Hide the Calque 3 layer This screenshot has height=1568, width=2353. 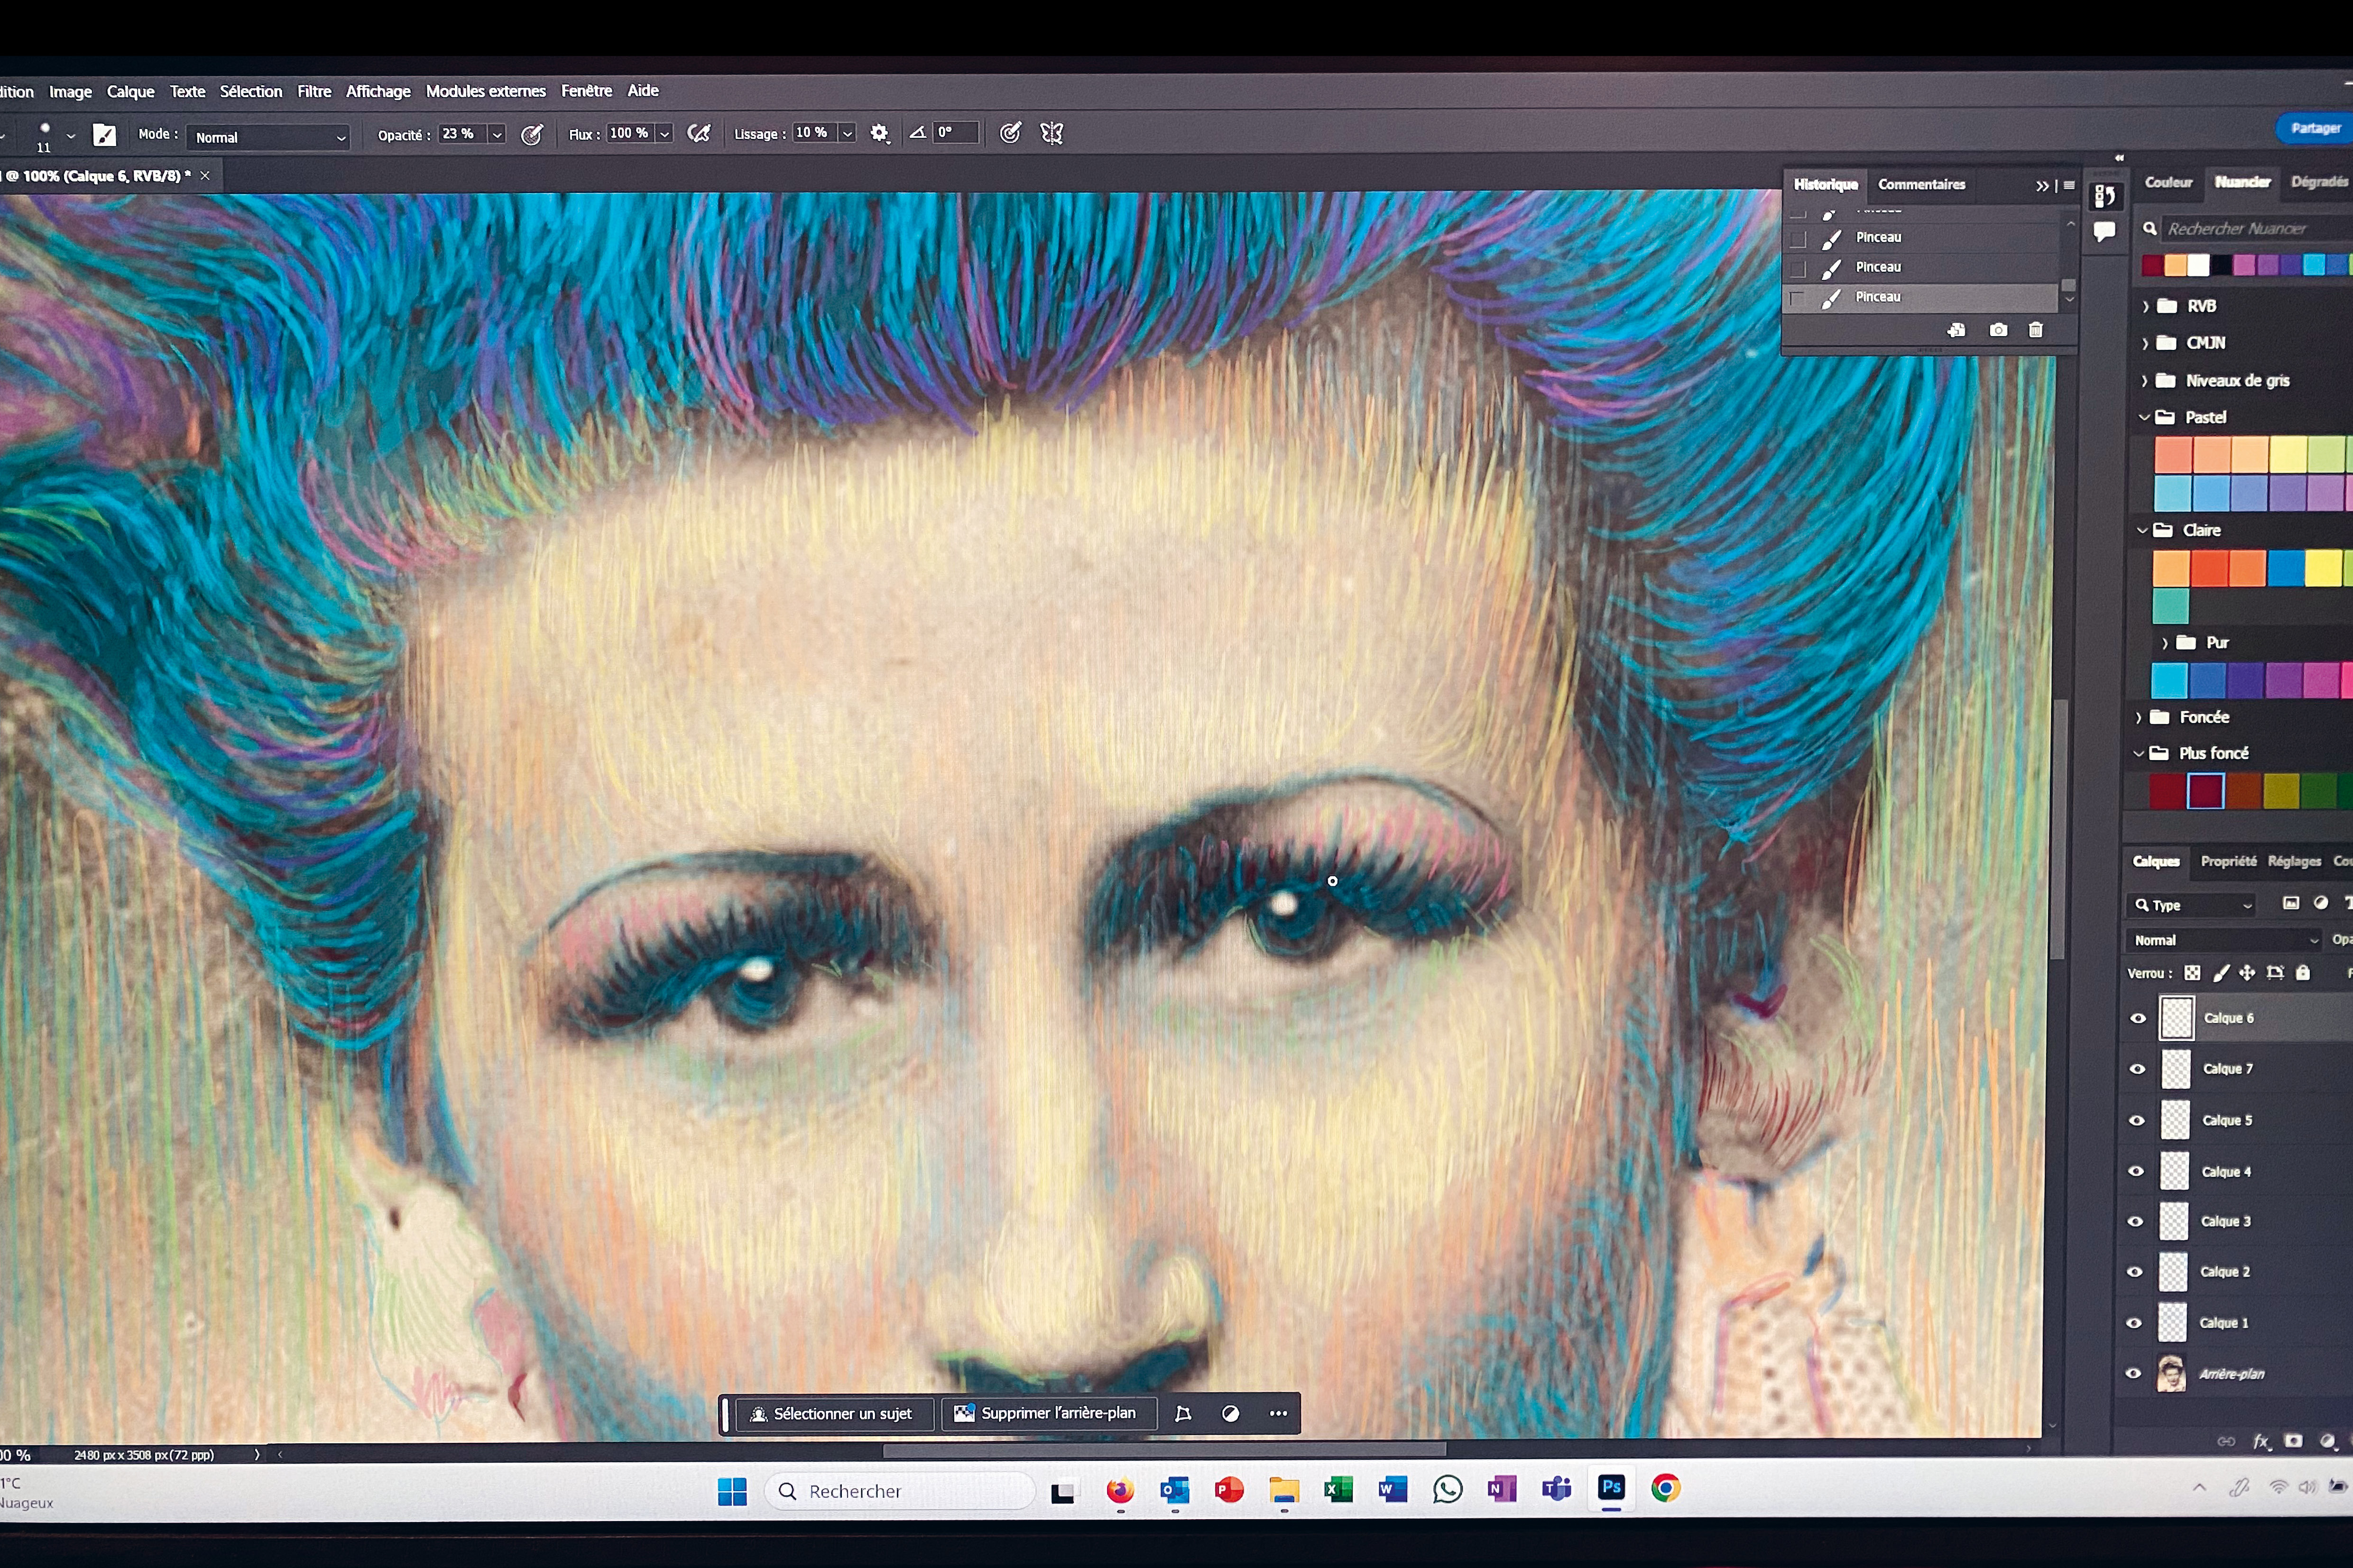click(2135, 1221)
